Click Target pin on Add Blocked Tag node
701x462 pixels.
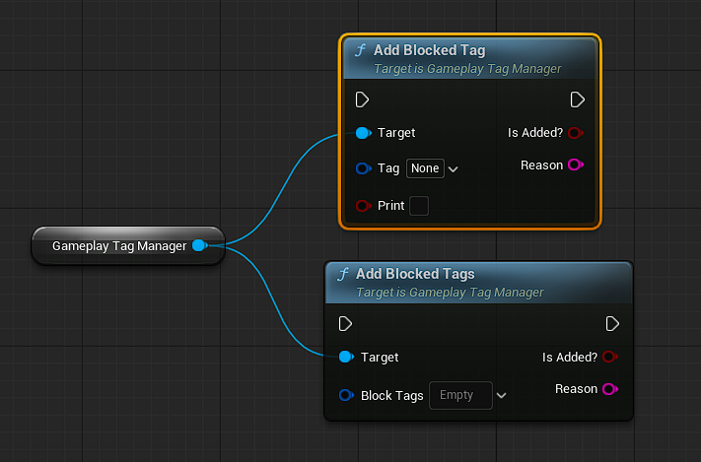click(x=362, y=133)
